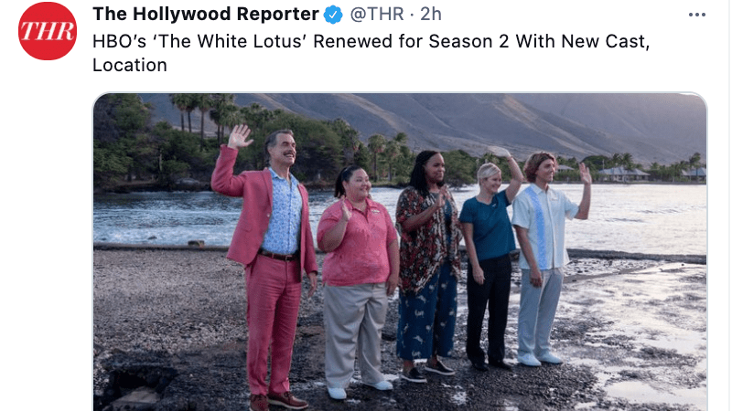Open the three-dot more options menu
This screenshot has height=411, width=732.
tap(697, 15)
